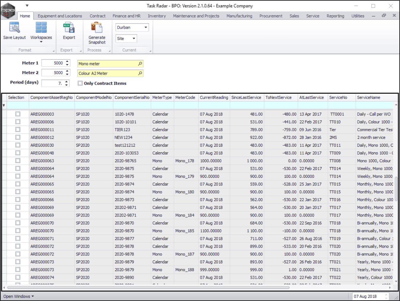Expand the Site dropdown

click(134, 39)
